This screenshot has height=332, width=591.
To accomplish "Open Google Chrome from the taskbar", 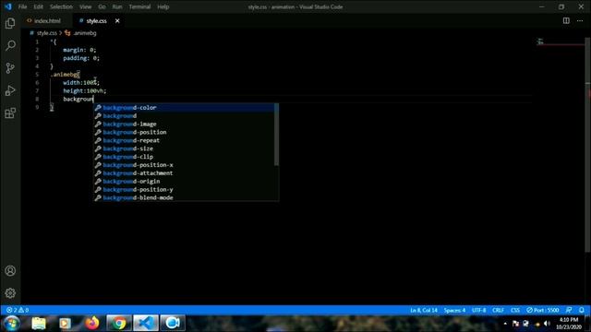I will pyautogui.click(x=119, y=324).
